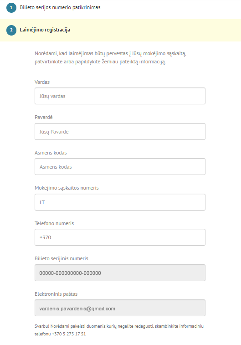
Task: Click the 'Vardas' label
Action: [x=42, y=82]
